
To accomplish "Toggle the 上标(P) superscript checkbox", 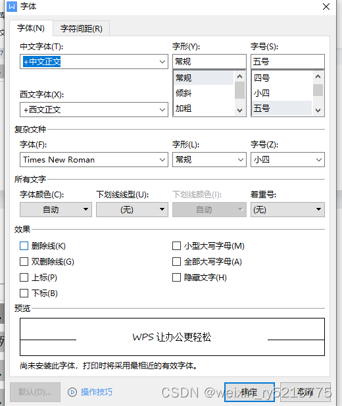I will tap(24, 277).
